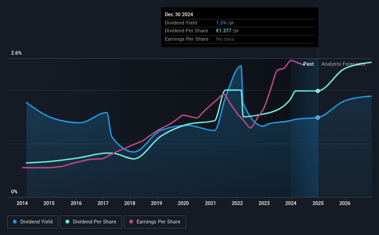
Task: Click the 2026 x-axis label
Action: tap(345, 203)
